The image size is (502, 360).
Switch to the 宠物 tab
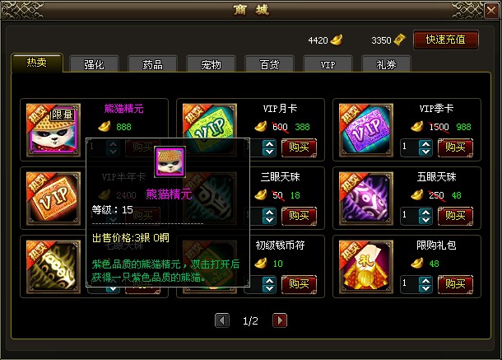tap(211, 64)
